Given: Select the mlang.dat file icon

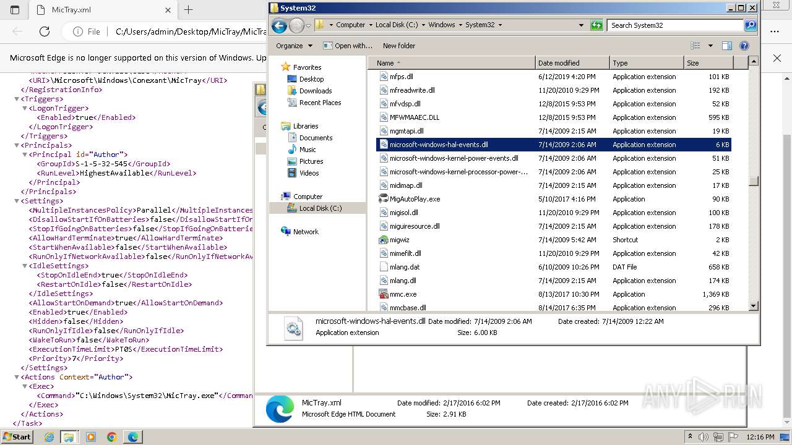Looking at the screenshot, I should (384, 267).
